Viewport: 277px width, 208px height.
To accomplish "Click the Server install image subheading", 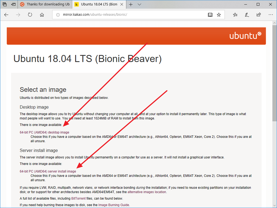I will (39, 151).
